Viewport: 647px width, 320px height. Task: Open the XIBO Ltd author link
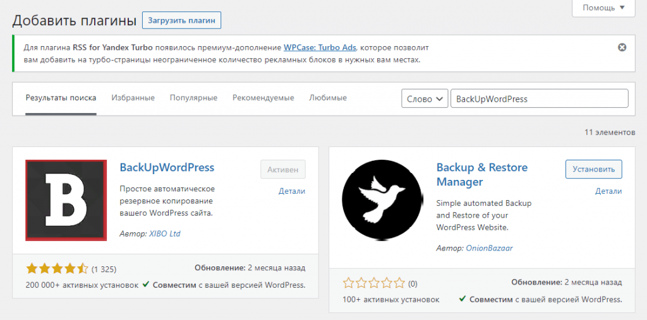164,234
